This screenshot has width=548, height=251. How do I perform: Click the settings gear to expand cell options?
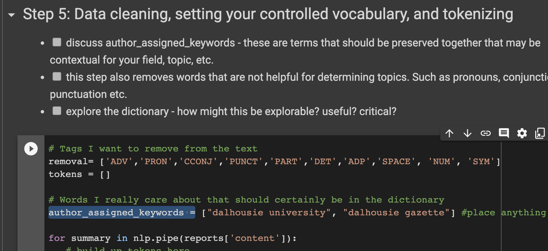(x=522, y=133)
